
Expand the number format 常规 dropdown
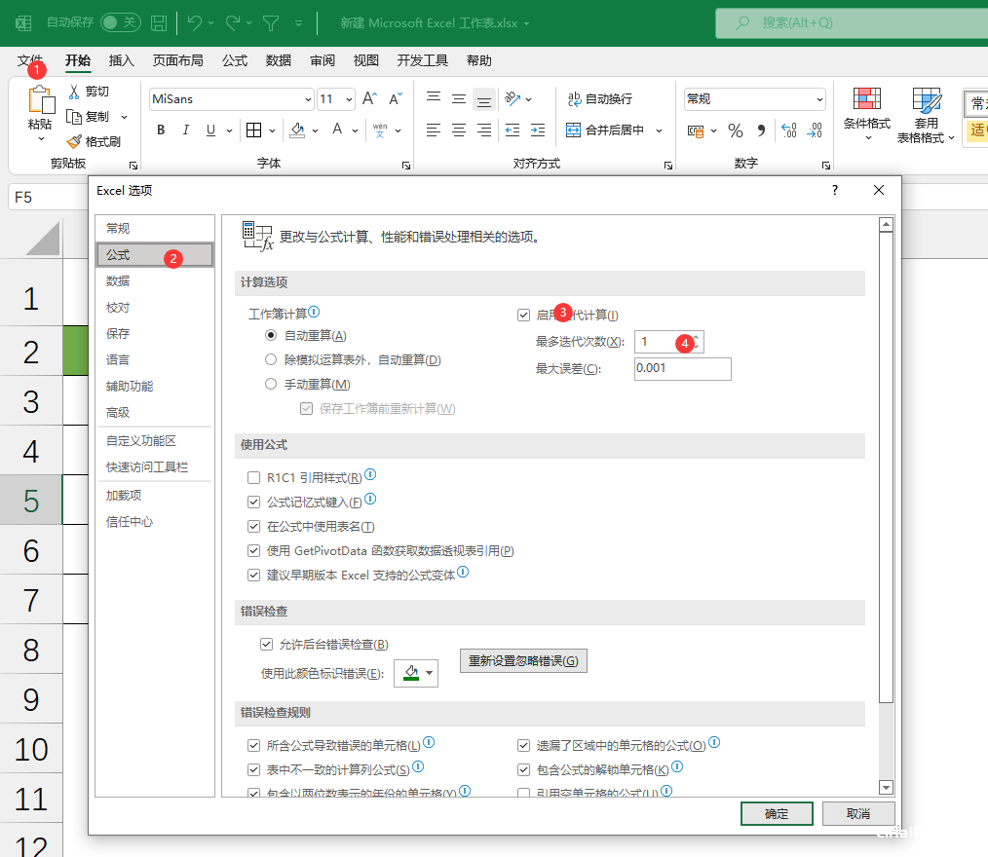(x=819, y=99)
